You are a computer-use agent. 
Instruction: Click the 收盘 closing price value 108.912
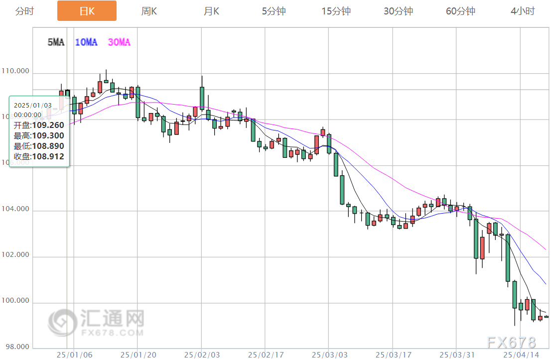(47, 156)
